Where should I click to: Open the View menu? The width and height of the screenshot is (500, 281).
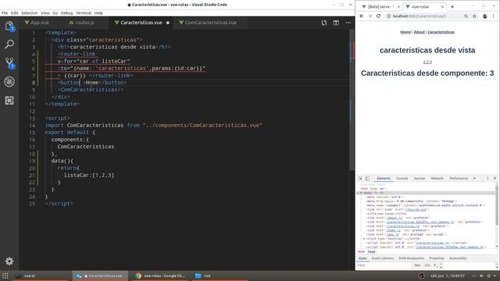(x=45, y=13)
